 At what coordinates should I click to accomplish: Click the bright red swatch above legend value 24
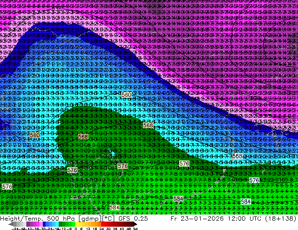[102, 224]
